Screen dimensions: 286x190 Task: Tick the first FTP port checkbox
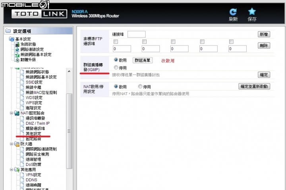tap(116, 42)
